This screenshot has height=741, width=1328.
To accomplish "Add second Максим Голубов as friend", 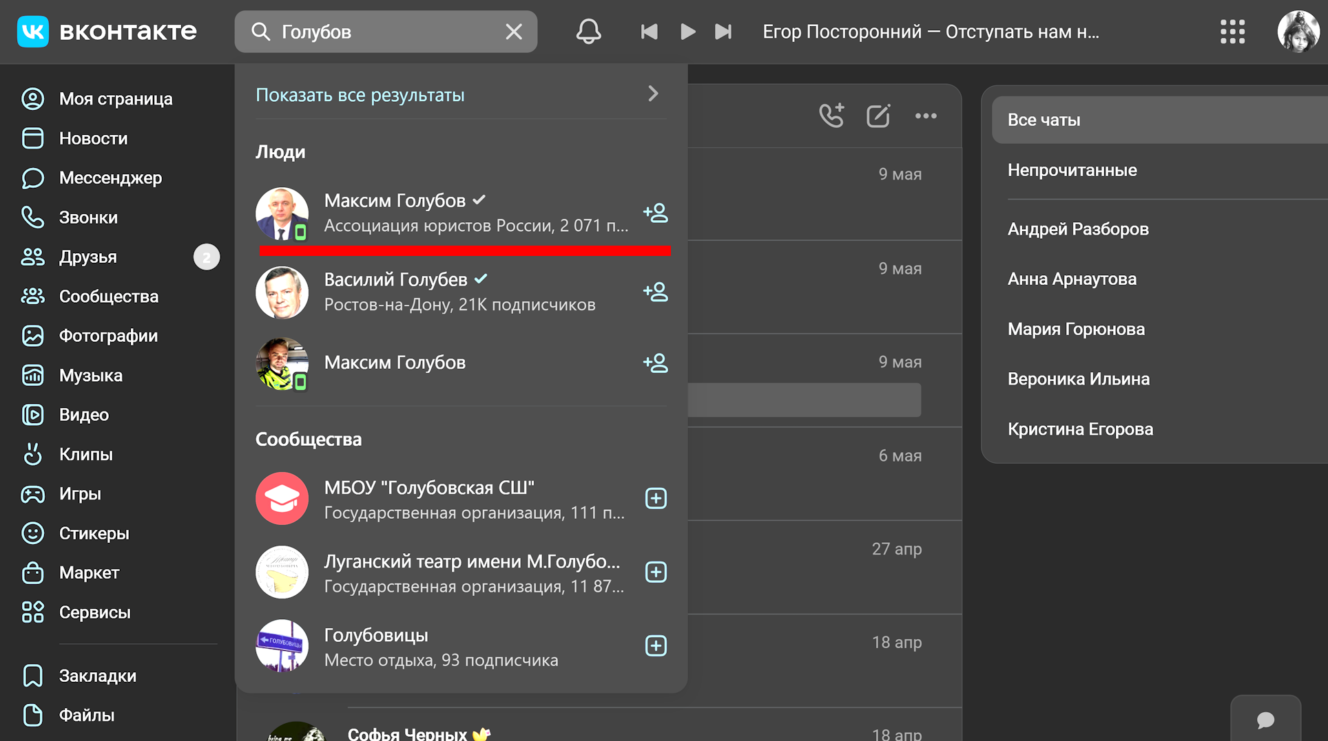I will coord(655,363).
